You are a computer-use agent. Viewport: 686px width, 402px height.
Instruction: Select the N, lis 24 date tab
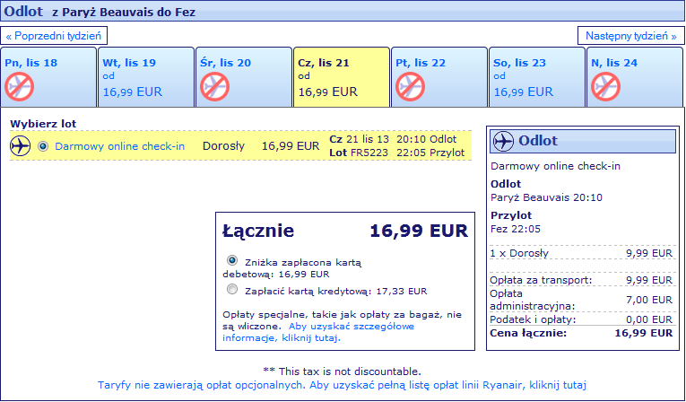point(635,77)
